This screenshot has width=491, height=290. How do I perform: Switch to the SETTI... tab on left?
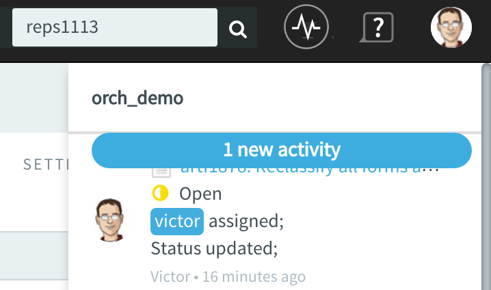pyautogui.click(x=46, y=164)
